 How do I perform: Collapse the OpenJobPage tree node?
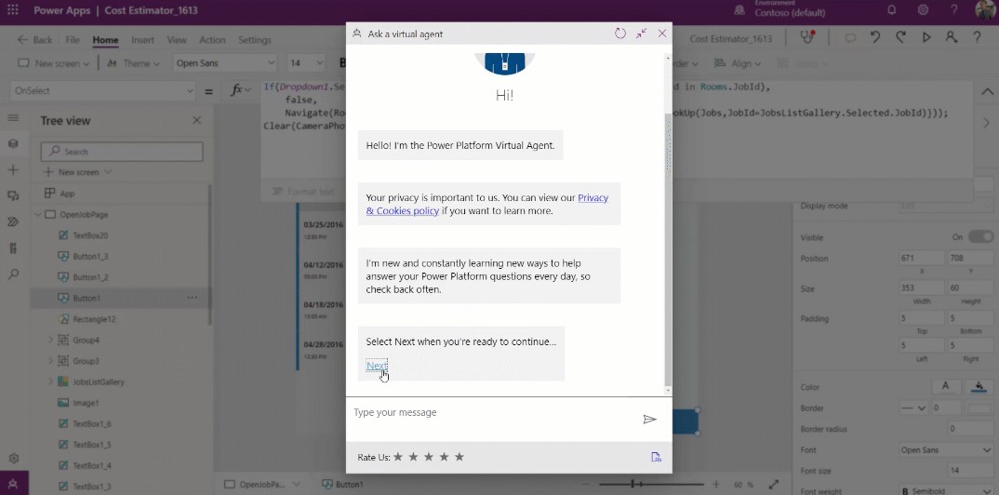point(37,215)
